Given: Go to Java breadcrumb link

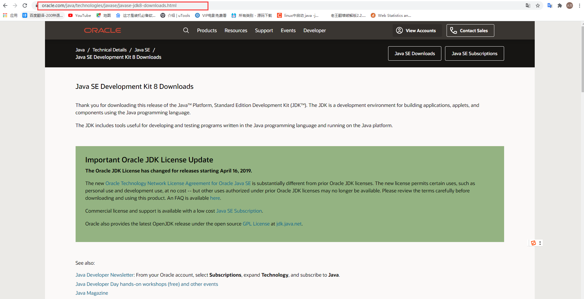Looking at the screenshot, I should (80, 50).
